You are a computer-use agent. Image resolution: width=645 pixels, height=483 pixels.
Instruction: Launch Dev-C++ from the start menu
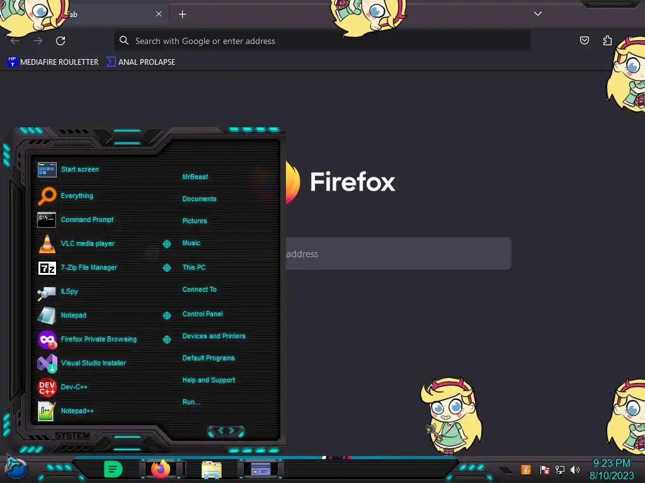point(62,387)
